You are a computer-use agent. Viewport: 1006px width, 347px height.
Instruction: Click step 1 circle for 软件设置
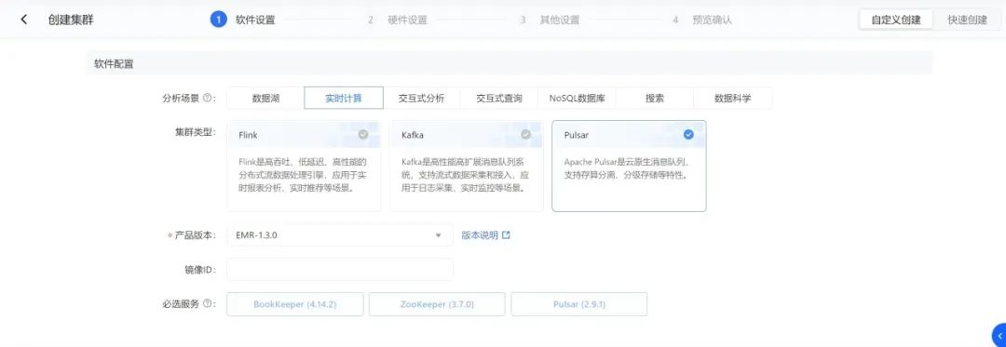(x=218, y=20)
